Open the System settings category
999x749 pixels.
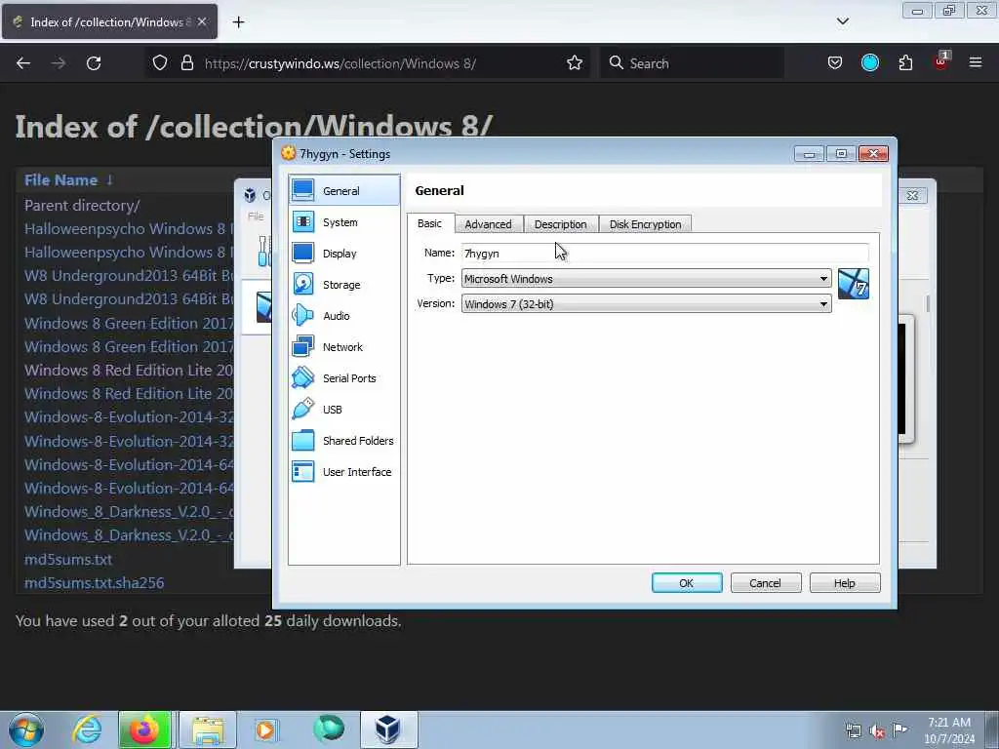coord(344,222)
